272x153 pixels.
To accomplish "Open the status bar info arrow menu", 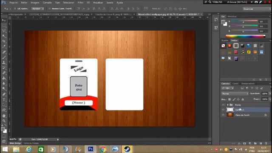I will [x=58, y=139].
